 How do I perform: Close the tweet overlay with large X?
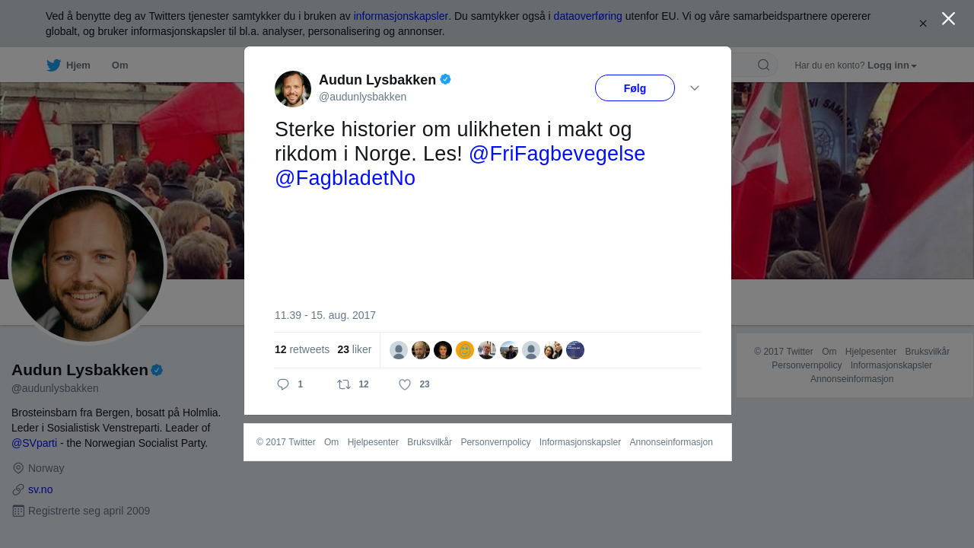pyautogui.click(x=948, y=18)
